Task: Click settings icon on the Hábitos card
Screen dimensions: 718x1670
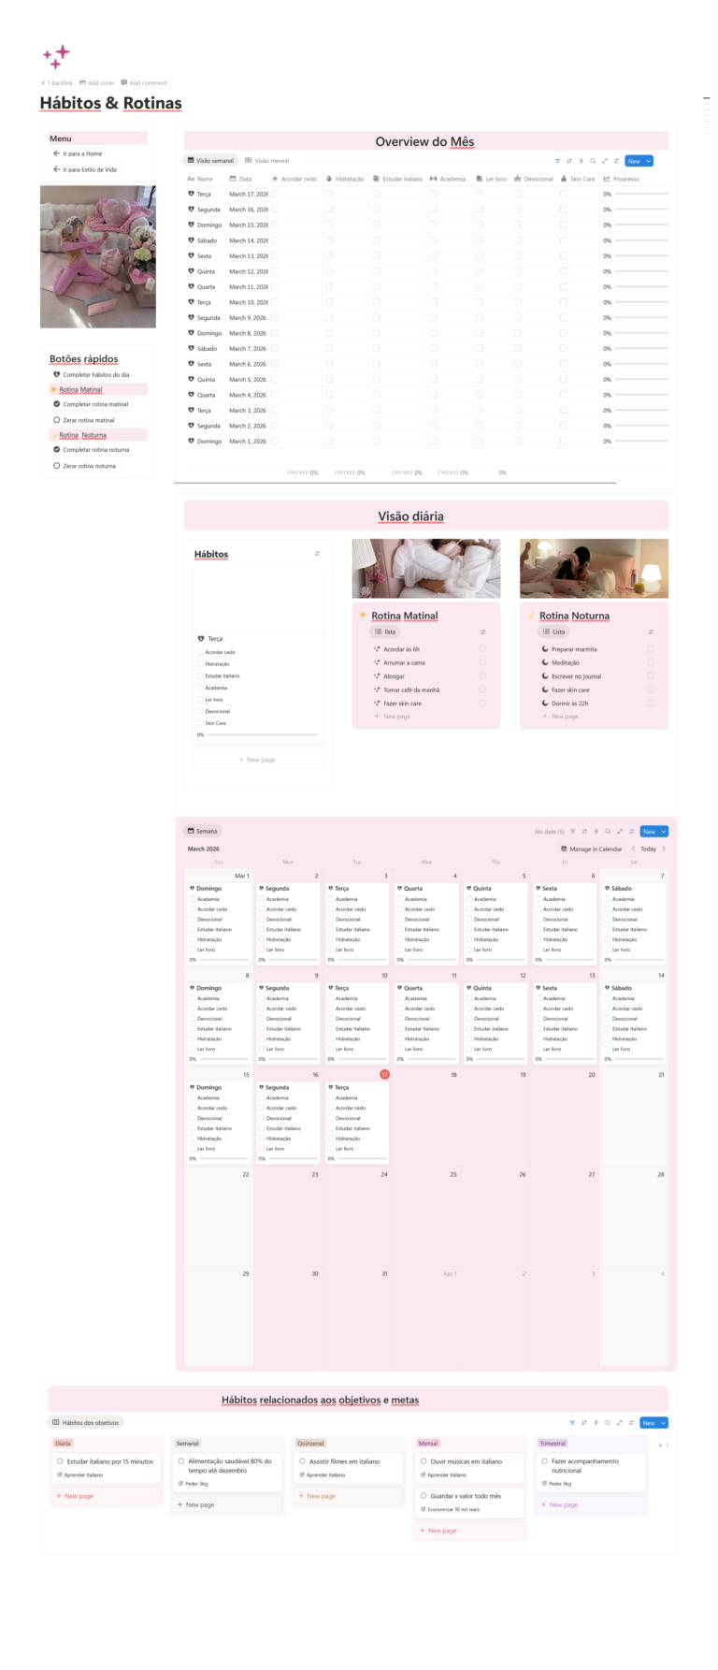Action: (317, 554)
